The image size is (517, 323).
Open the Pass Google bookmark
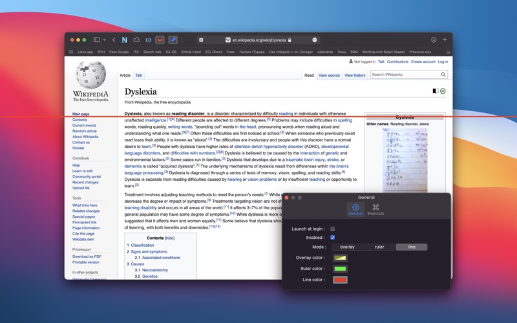[119, 52]
